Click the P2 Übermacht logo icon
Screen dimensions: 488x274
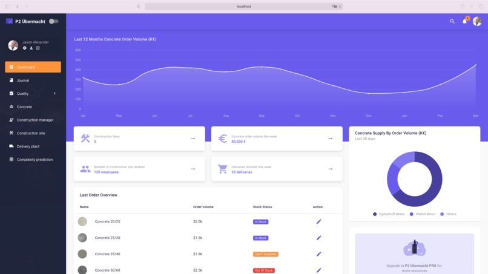[9, 21]
